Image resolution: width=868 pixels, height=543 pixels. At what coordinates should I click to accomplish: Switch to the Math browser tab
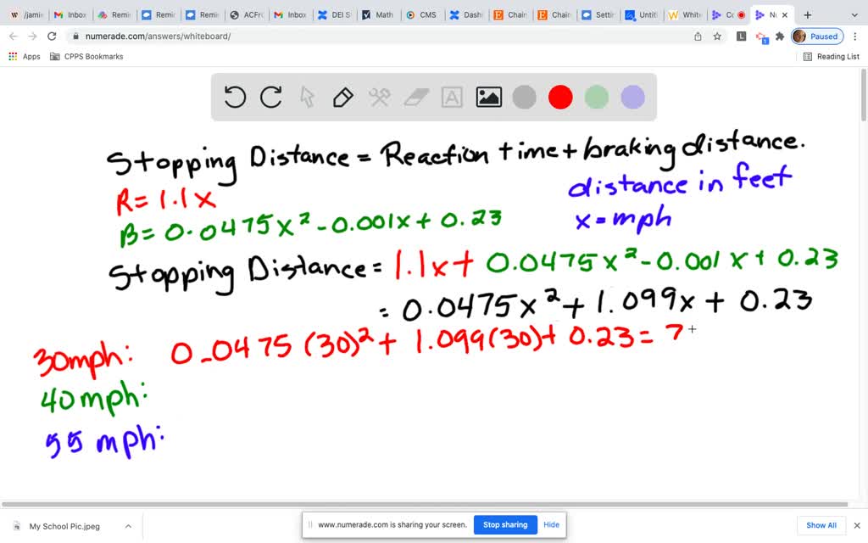[376, 14]
